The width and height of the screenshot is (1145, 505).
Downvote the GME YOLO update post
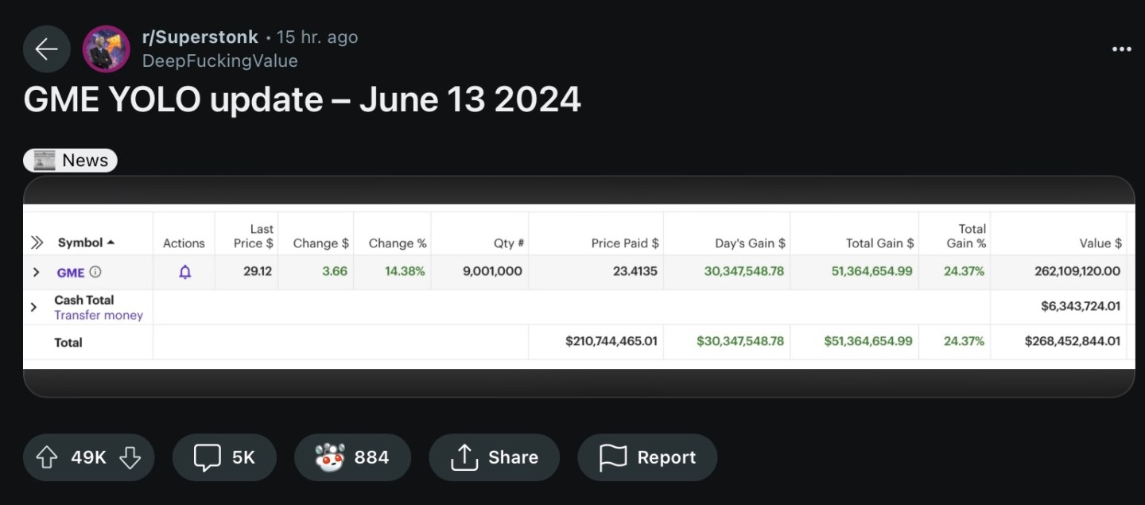click(x=130, y=457)
